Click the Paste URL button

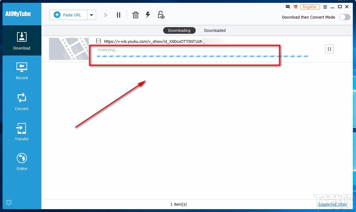(x=68, y=15)
